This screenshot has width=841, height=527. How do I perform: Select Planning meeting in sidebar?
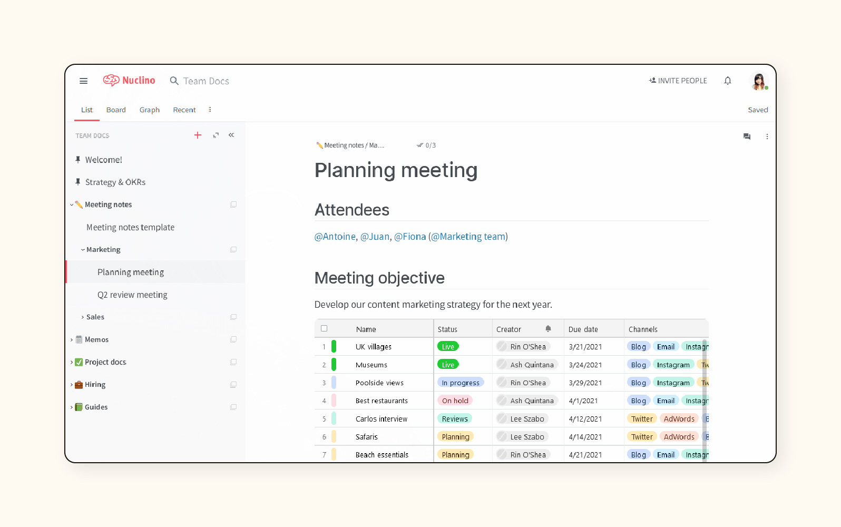point(155,272)
